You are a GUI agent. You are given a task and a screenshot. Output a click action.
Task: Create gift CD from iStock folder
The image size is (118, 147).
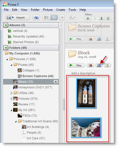[x=107, y=65]
